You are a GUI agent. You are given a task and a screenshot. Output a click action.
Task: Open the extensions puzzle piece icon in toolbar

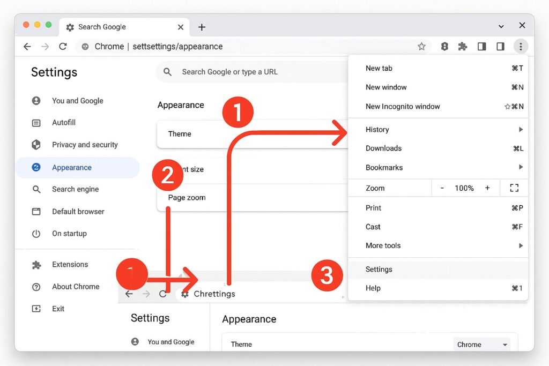tap(463, 46)
